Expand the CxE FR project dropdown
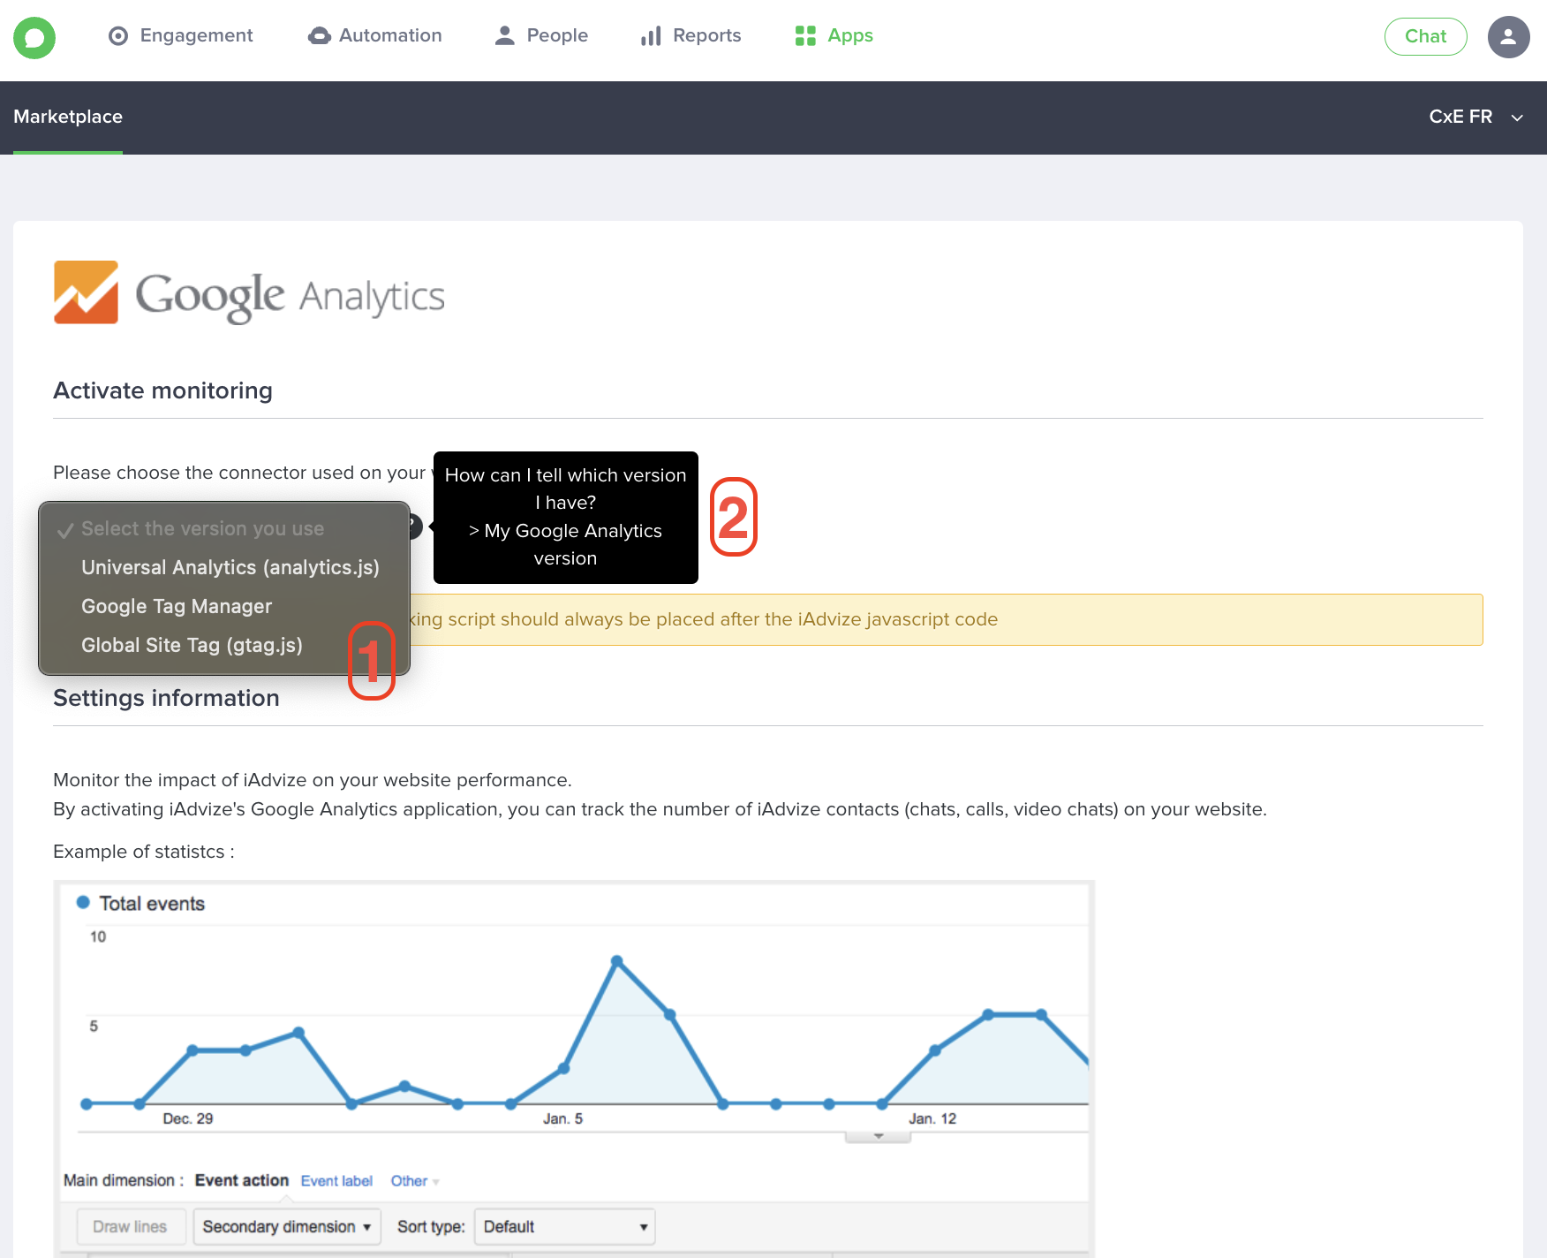Image resolution: width=1547 pixels, height=1258 pixels. pyautogui.click(x=1475, y=117)
